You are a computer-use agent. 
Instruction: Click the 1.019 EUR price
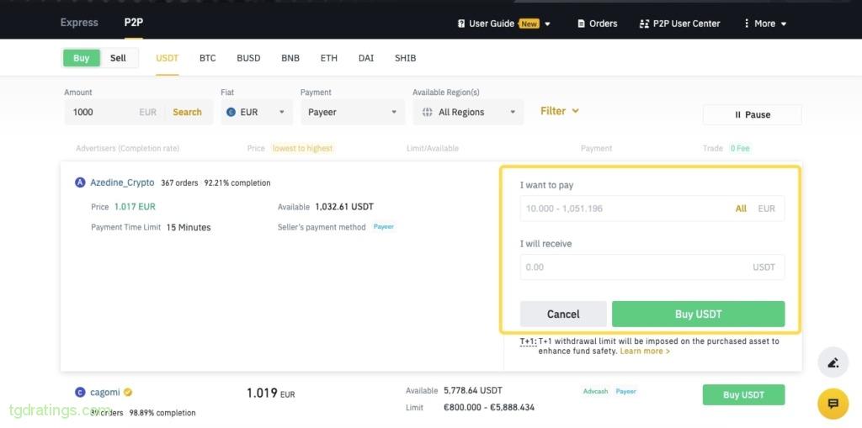[270, 394]
